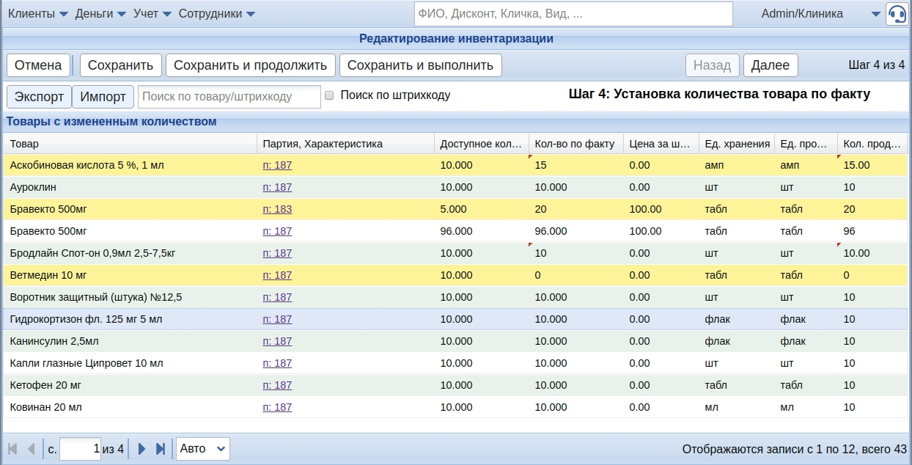
Task: Select the 'Капли глазные Ципровет 10 мл' product name
Action: 87,363
